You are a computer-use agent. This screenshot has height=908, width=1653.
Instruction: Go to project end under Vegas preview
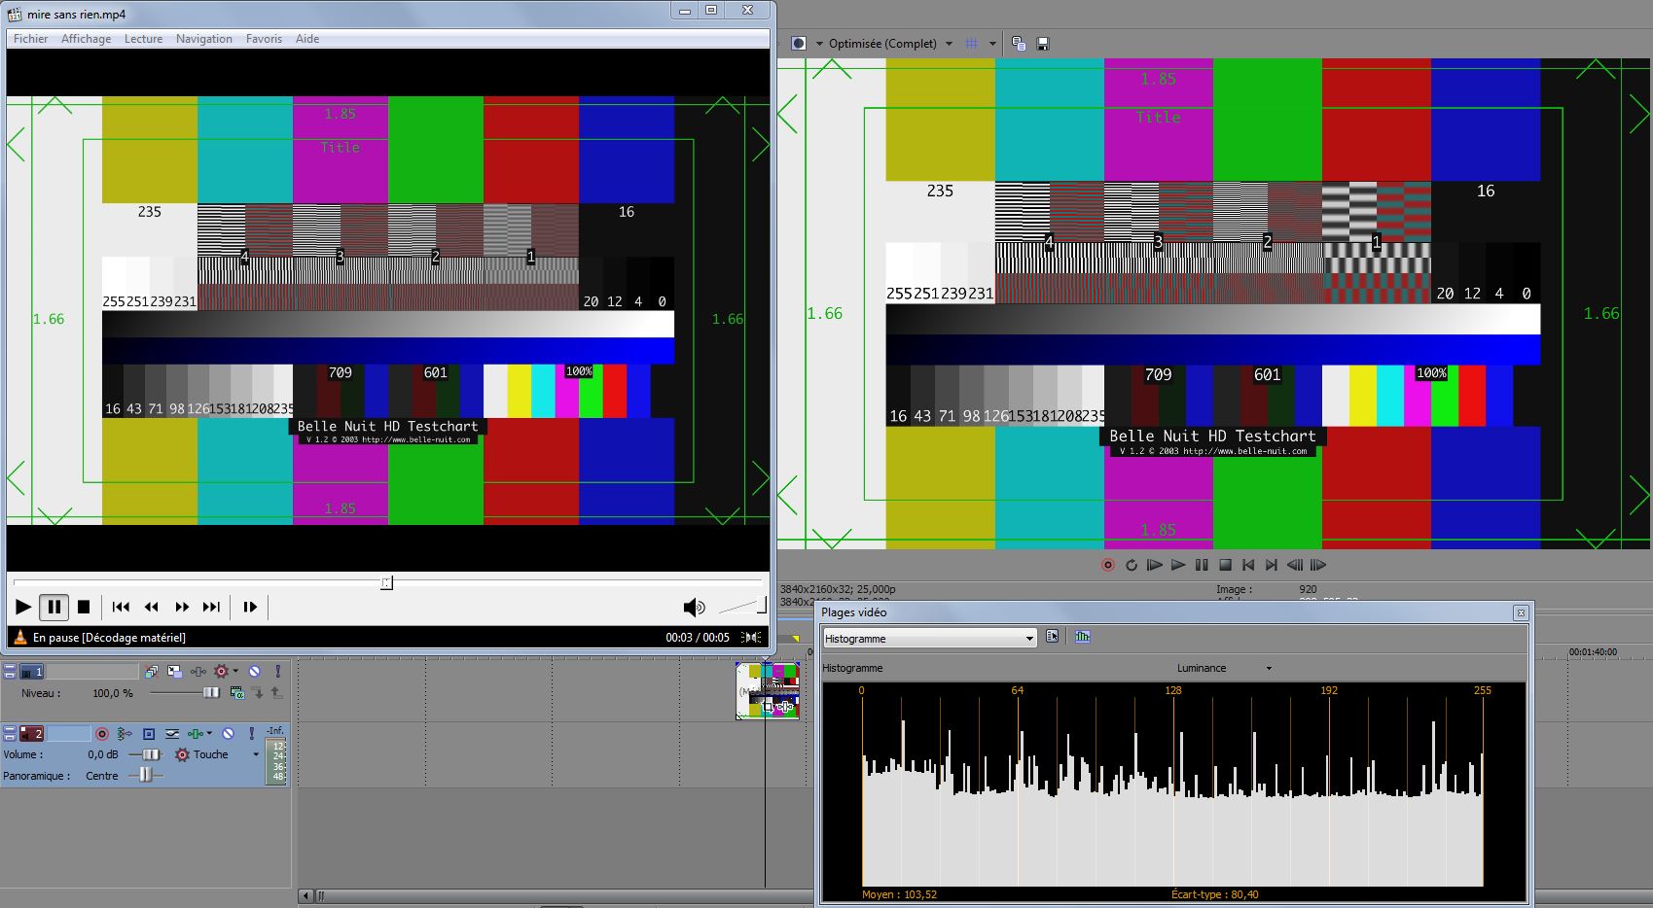[1272, 565]
